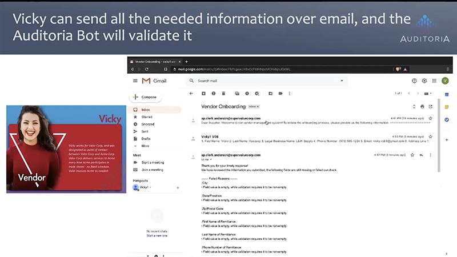The image size is (457, 257).
Task: Open the Calendar side panel icon
Action: (x=447, y=95)
